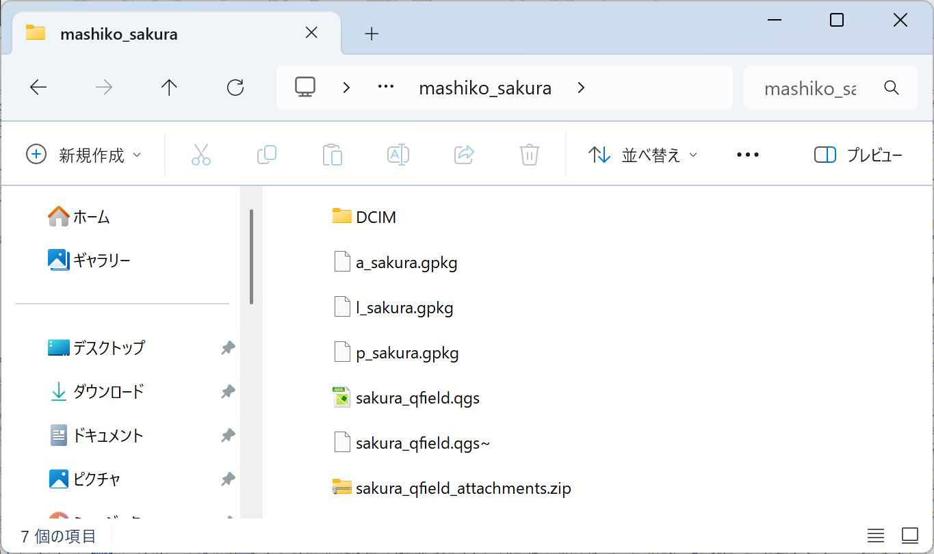Go up one folder level
934x554 pixels.
coord(169,88)
